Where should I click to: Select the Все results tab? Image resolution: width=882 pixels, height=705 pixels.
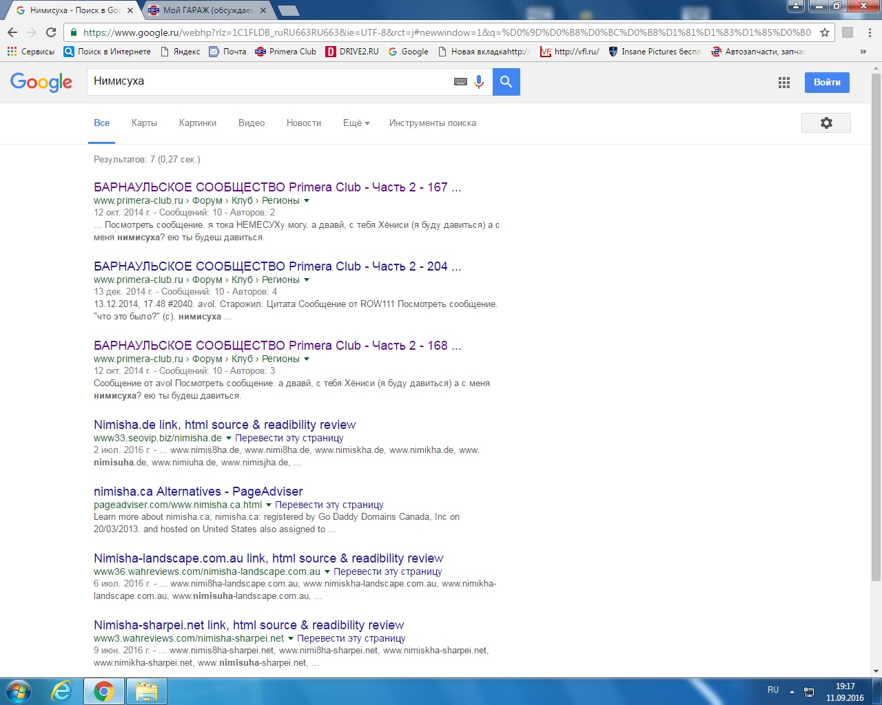click(x=102, y=123)
